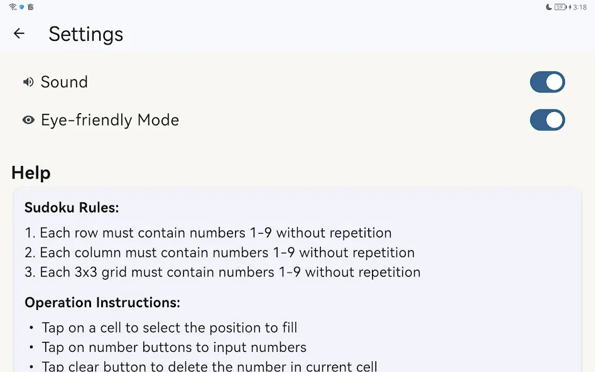Click the Settings page title
The image size is (595, 372).
[86, 34]
